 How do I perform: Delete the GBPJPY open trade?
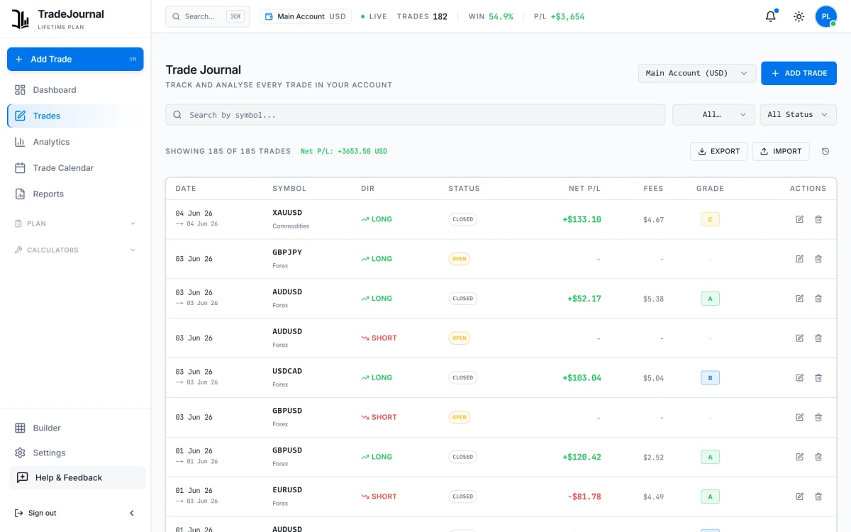818,259
